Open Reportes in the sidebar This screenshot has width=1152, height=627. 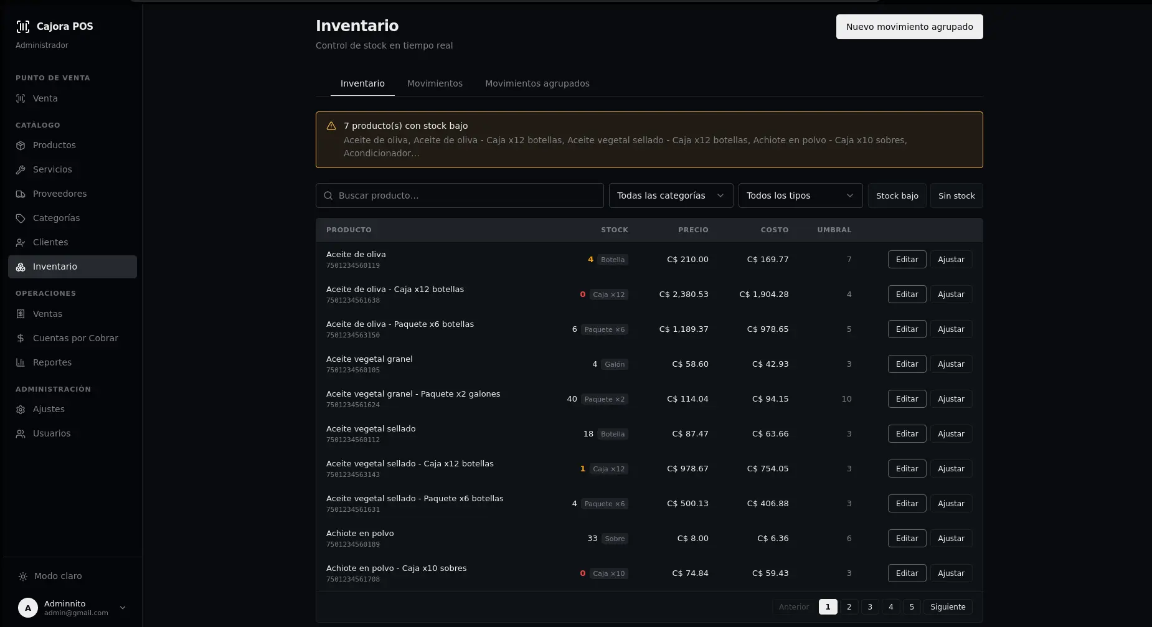[72, 362]
